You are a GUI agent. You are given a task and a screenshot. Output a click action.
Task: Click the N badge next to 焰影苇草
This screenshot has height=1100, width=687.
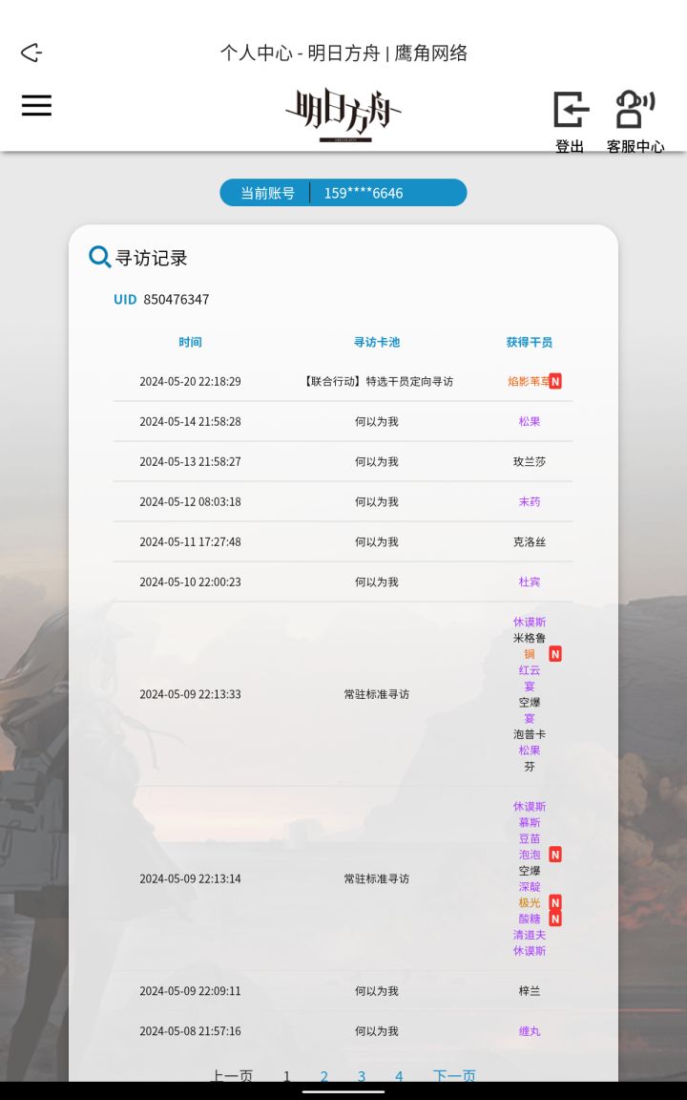tap(555, 382)
